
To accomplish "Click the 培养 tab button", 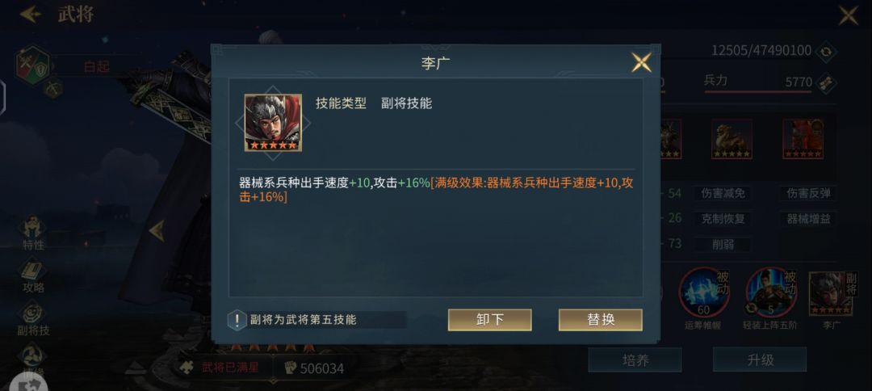I will (x=635, y=359).
